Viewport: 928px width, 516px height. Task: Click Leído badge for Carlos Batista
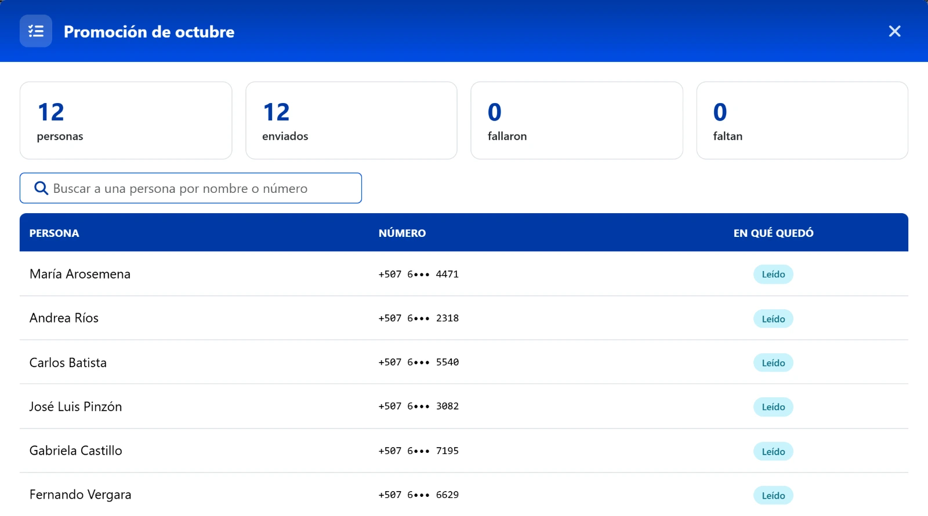tap(773, 363)
